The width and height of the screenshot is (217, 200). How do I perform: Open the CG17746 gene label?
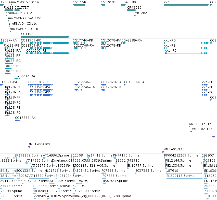[80, 2]
